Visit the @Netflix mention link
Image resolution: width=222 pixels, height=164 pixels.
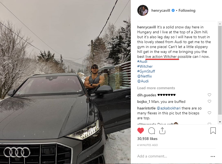(145, 76)
